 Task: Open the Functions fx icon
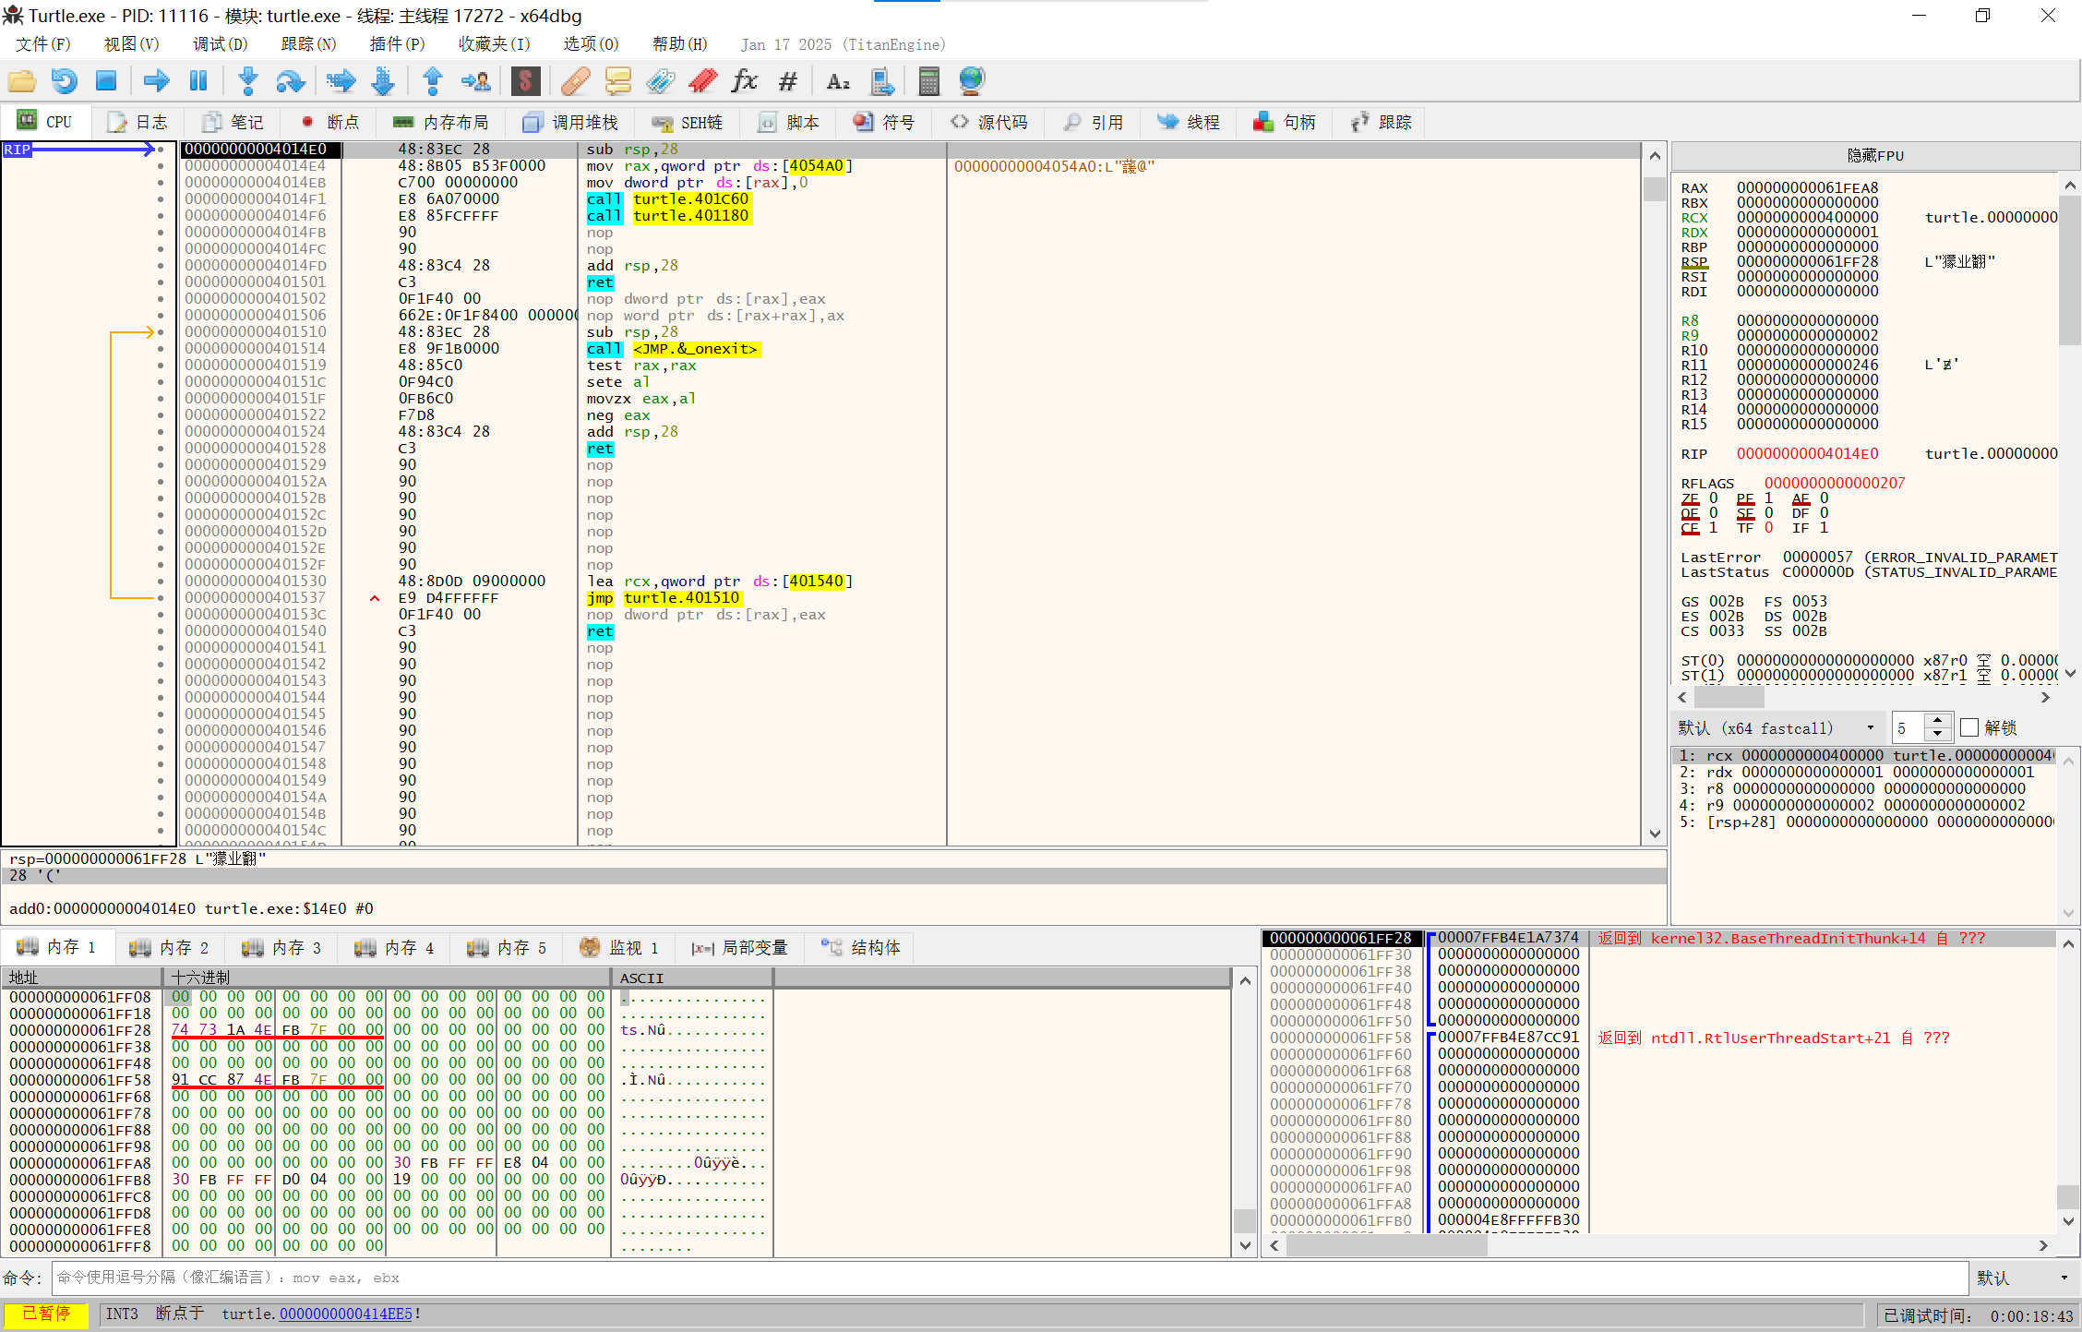[745, 81]
